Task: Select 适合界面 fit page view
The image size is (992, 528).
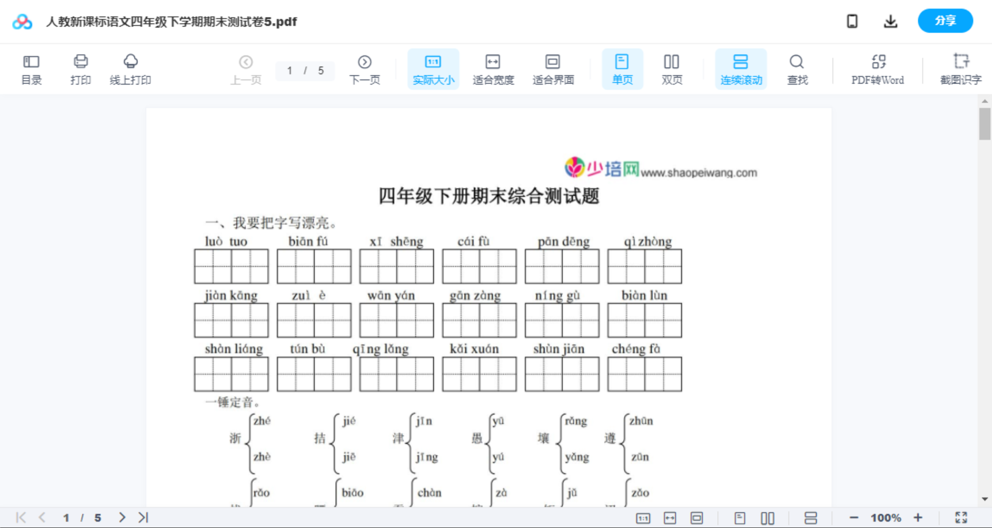Action: click(x=553, y=70)
